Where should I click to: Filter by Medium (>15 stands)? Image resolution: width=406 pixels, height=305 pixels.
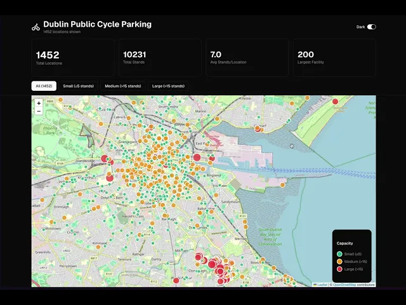(x=123, y=86)
